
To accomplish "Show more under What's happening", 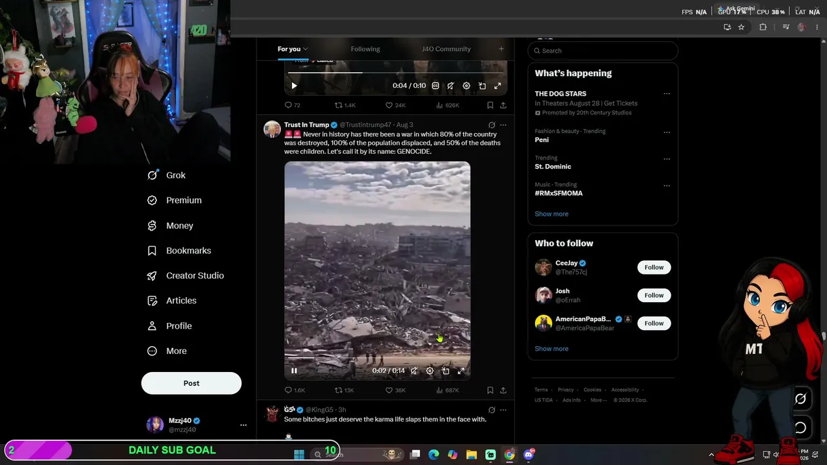I will tap(552, 214).
